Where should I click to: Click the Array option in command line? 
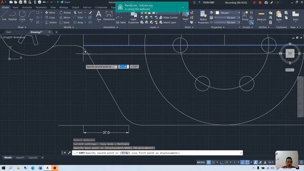[x=125, y=153]
